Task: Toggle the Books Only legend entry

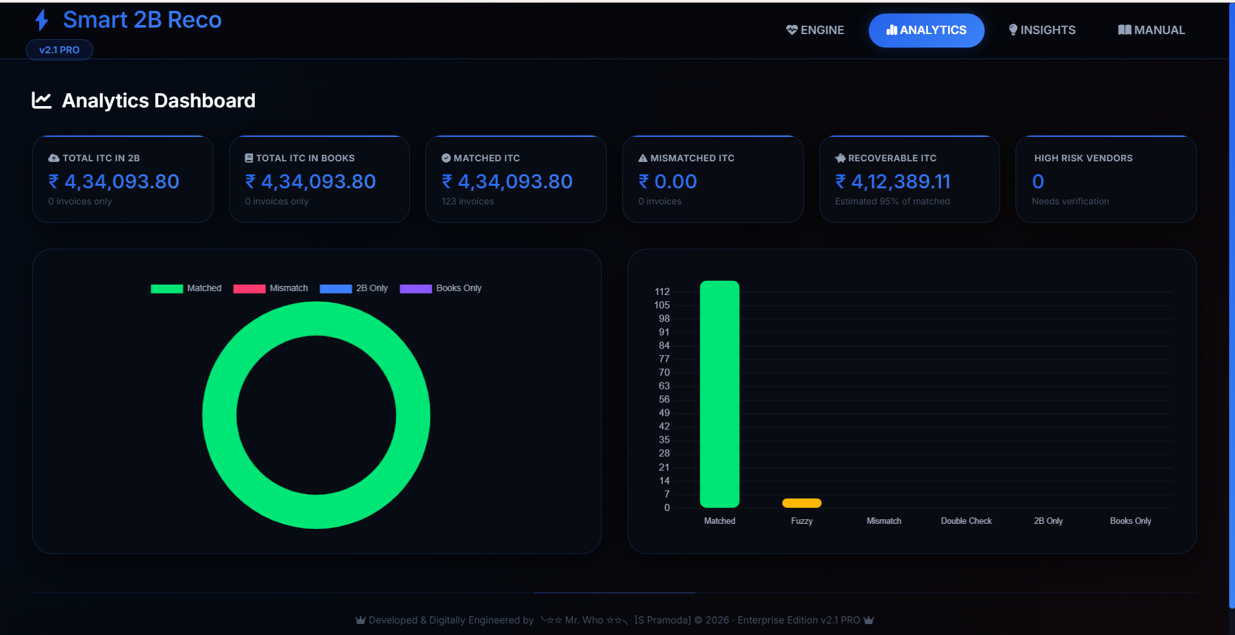Action: [441, 289]
